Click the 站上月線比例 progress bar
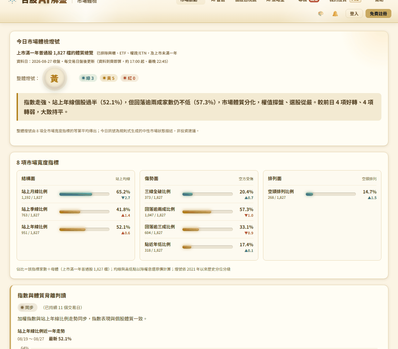This screenshot has width=398, height=349. (x=84, y=194)
